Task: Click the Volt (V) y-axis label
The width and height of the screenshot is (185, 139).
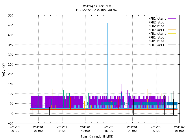Action: [3, 69]
